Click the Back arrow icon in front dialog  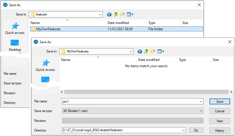coord(140,51)
